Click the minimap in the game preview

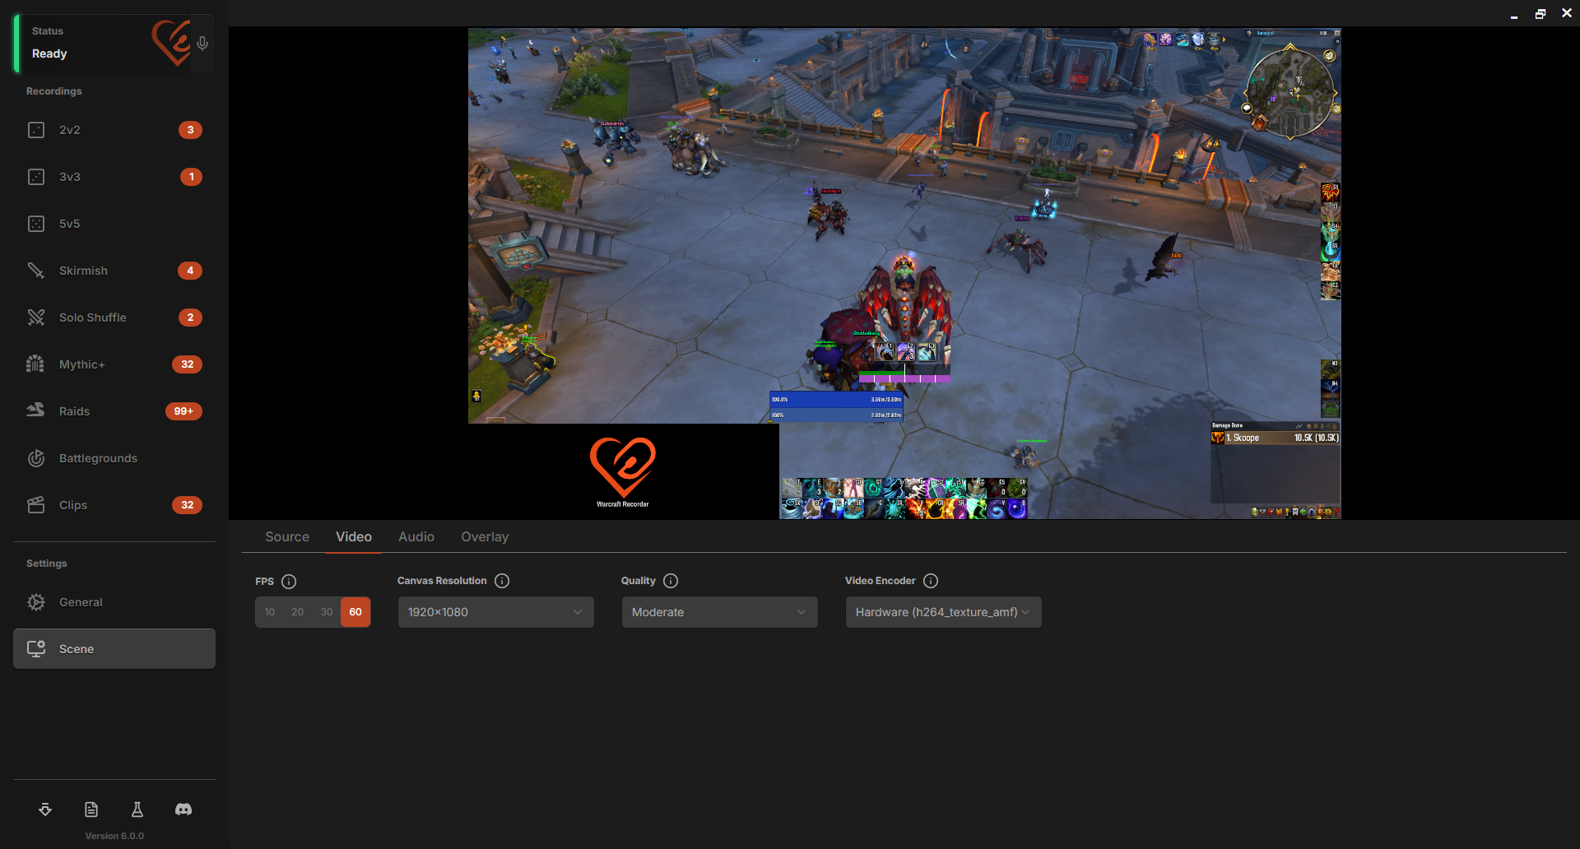point(1290,92)
